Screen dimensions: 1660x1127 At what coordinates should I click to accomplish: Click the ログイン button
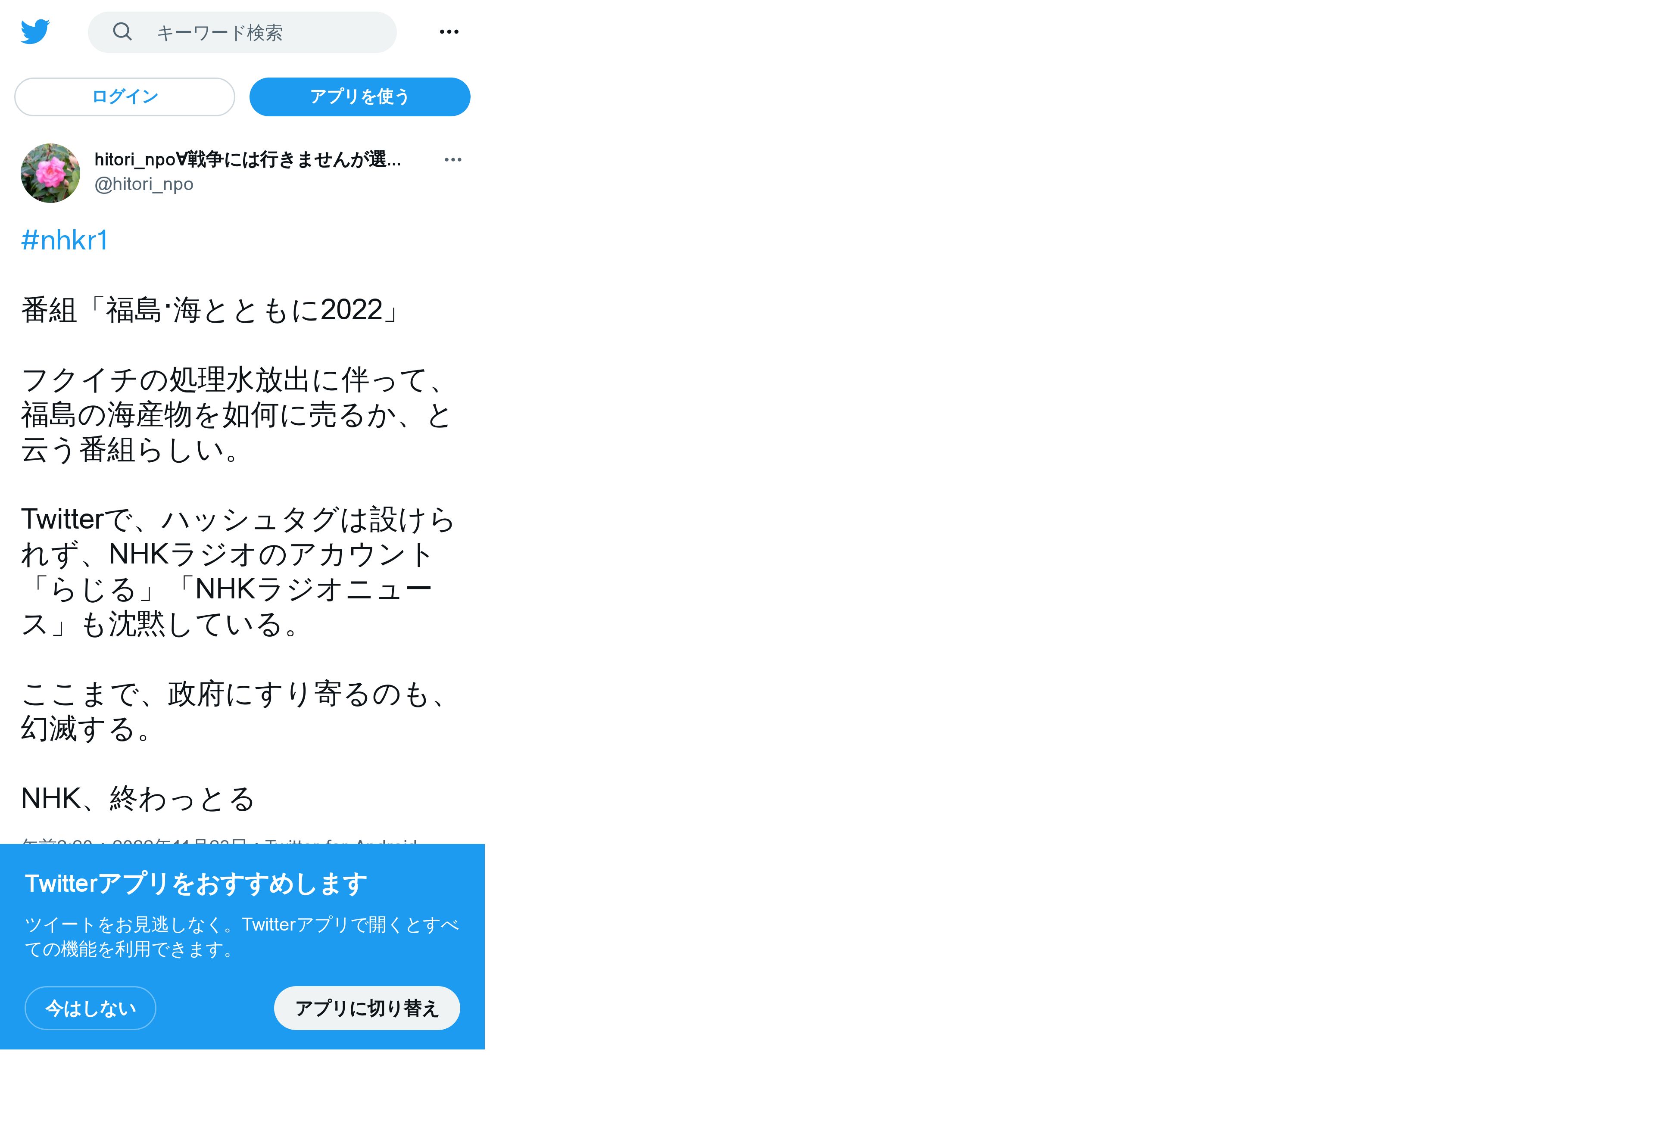pos(125,97)
